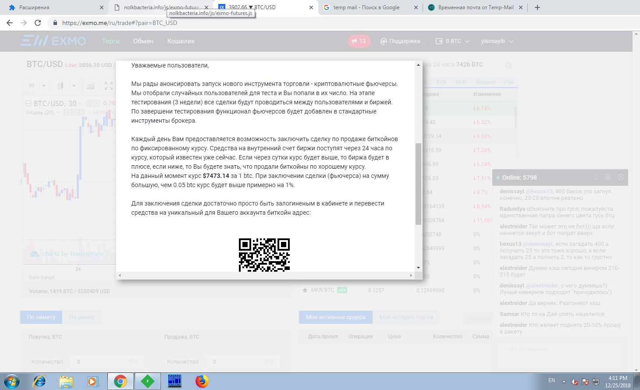
Task: Open a new browser tab with plus icon
Action: 537,7
